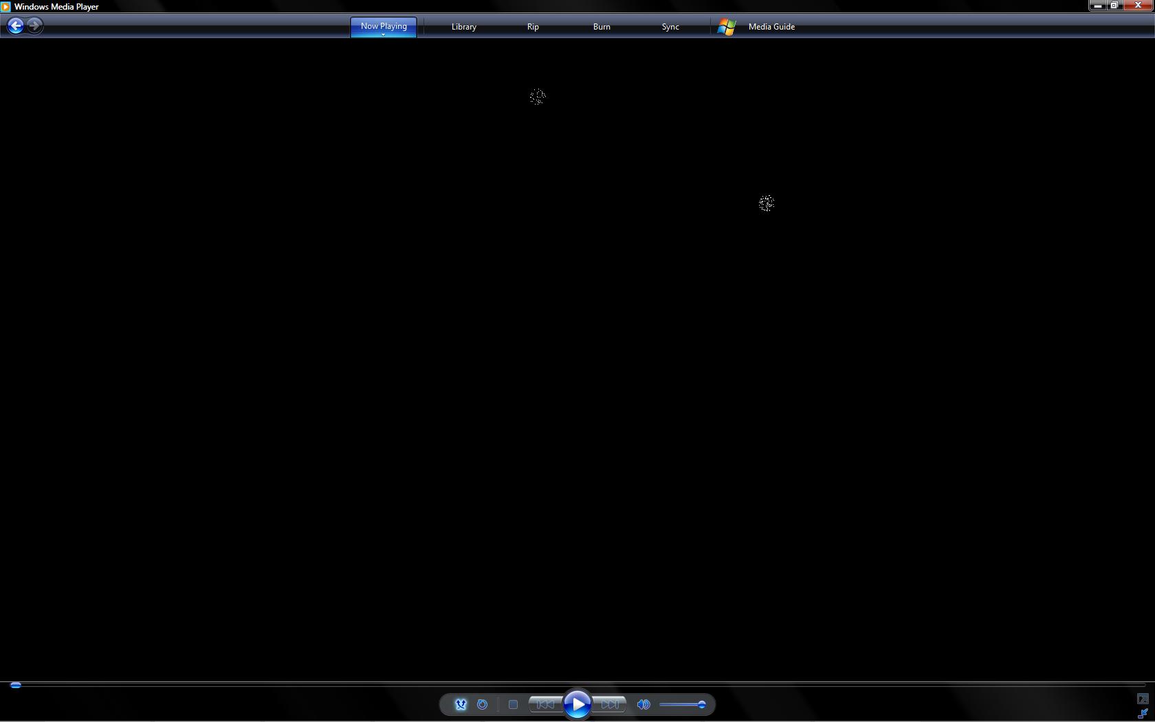The height and width of the screenshot is (722, 1155).
Task: Click the Windows logo beside Media Guide
Action: tap(727, 27)
